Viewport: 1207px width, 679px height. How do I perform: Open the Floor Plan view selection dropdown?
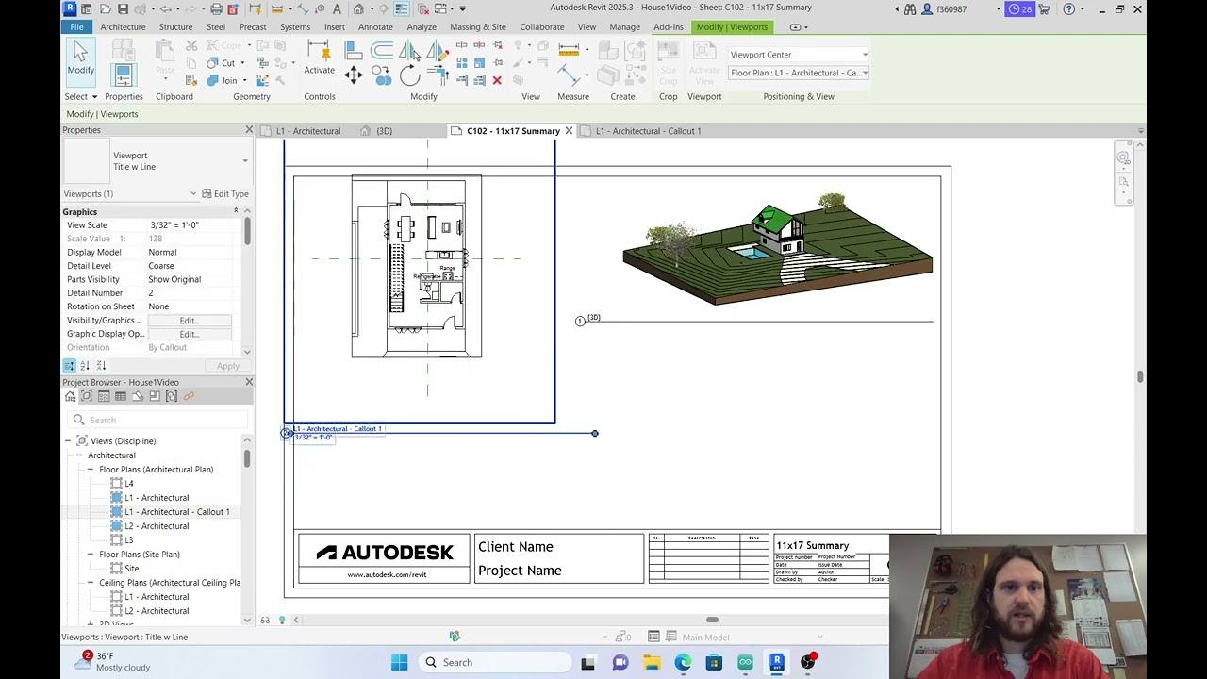[x=798, y=73]
